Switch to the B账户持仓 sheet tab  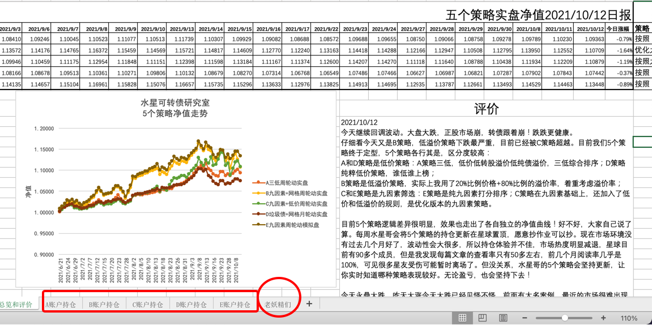click(104, 305)
